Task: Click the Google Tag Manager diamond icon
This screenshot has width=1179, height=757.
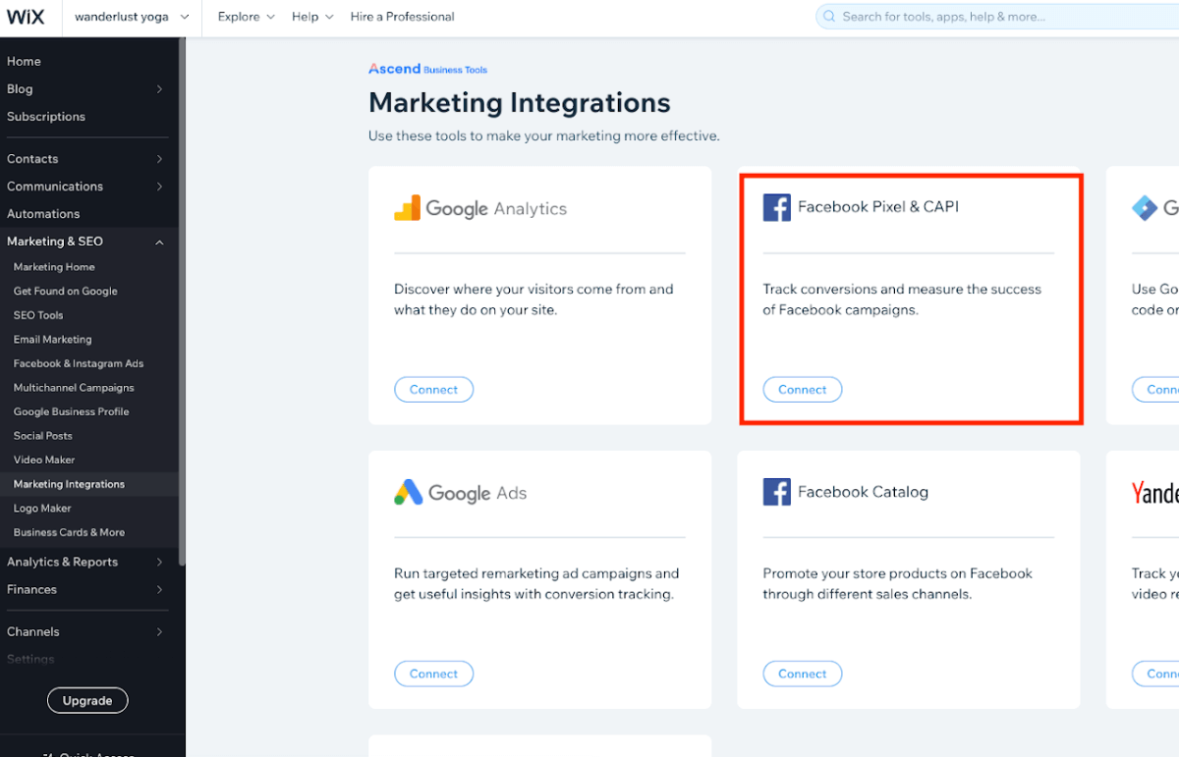Action: pyautogui.click(x=1145, y=207)
